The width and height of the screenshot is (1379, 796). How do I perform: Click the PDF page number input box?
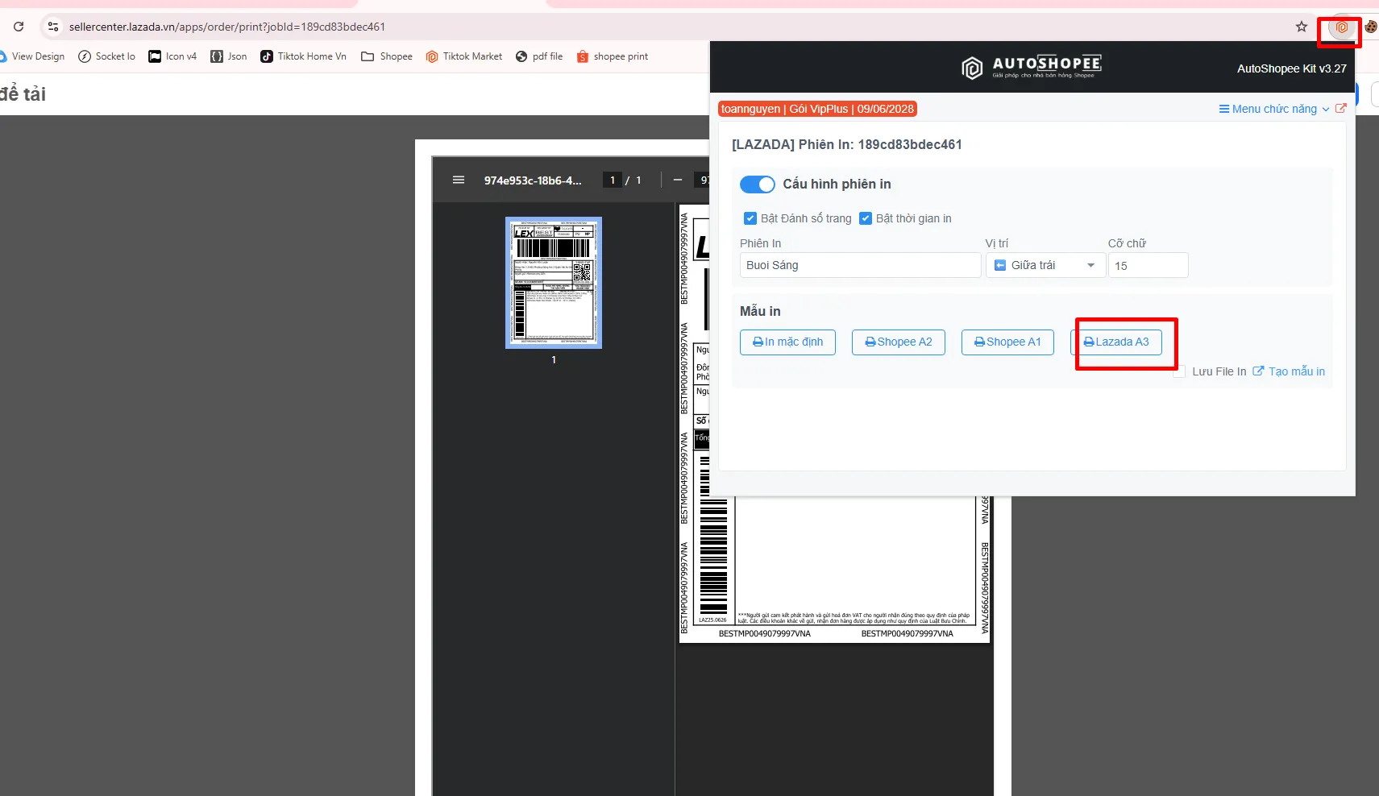[x=613, y=180]
